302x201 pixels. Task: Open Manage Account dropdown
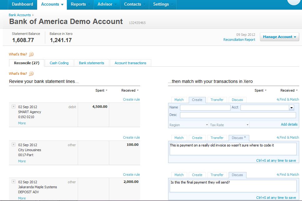tap(280, 37)
